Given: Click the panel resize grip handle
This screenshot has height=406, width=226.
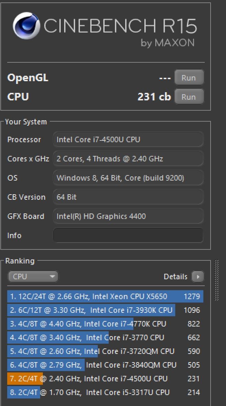Looking at the screenshot, I should (x=216, y=280).
